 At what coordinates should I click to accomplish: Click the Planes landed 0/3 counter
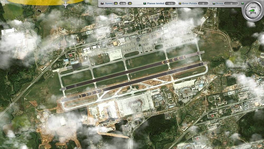click(x=170, y=3)
